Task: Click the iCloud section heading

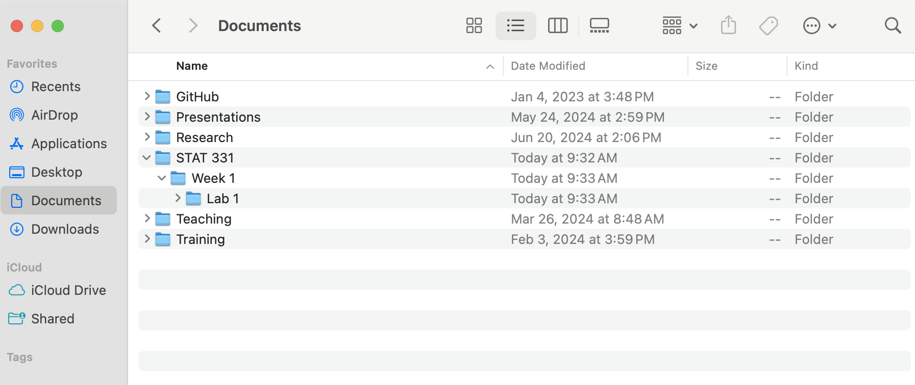Action: click(x=24, y=267)
